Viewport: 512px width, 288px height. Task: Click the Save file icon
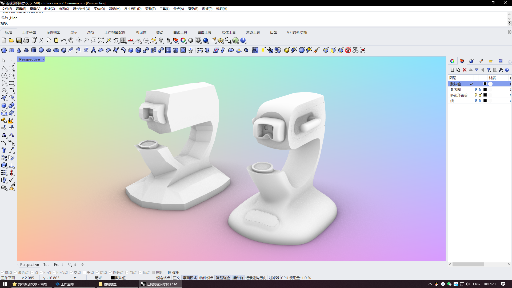click(x=19, y=41)
